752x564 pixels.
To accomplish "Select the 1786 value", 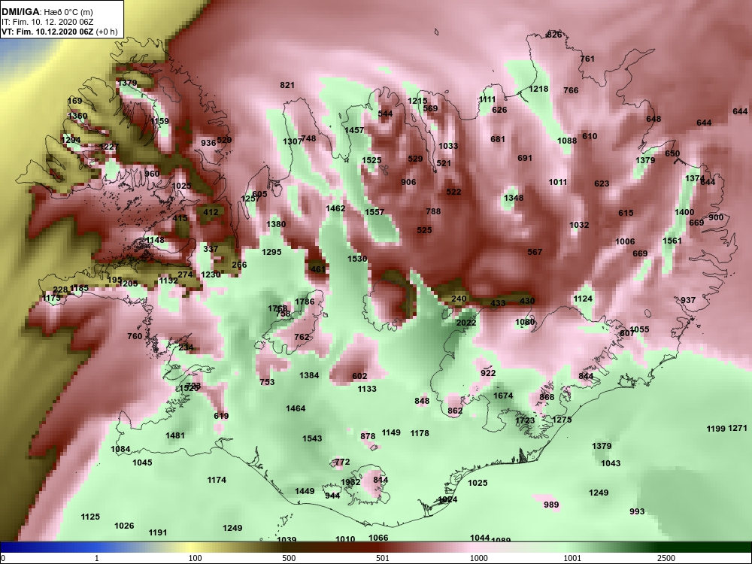I will pos(305,302).
